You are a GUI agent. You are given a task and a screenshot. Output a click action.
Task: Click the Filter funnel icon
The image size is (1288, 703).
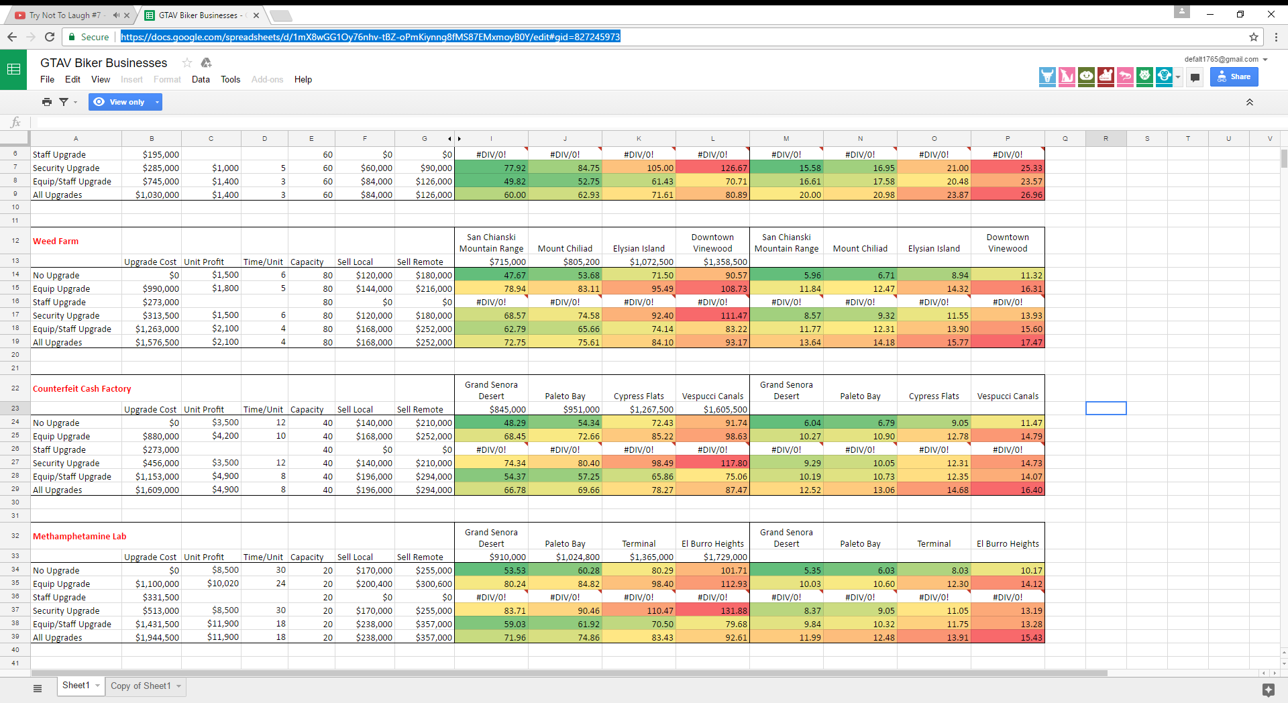(64, 102)
